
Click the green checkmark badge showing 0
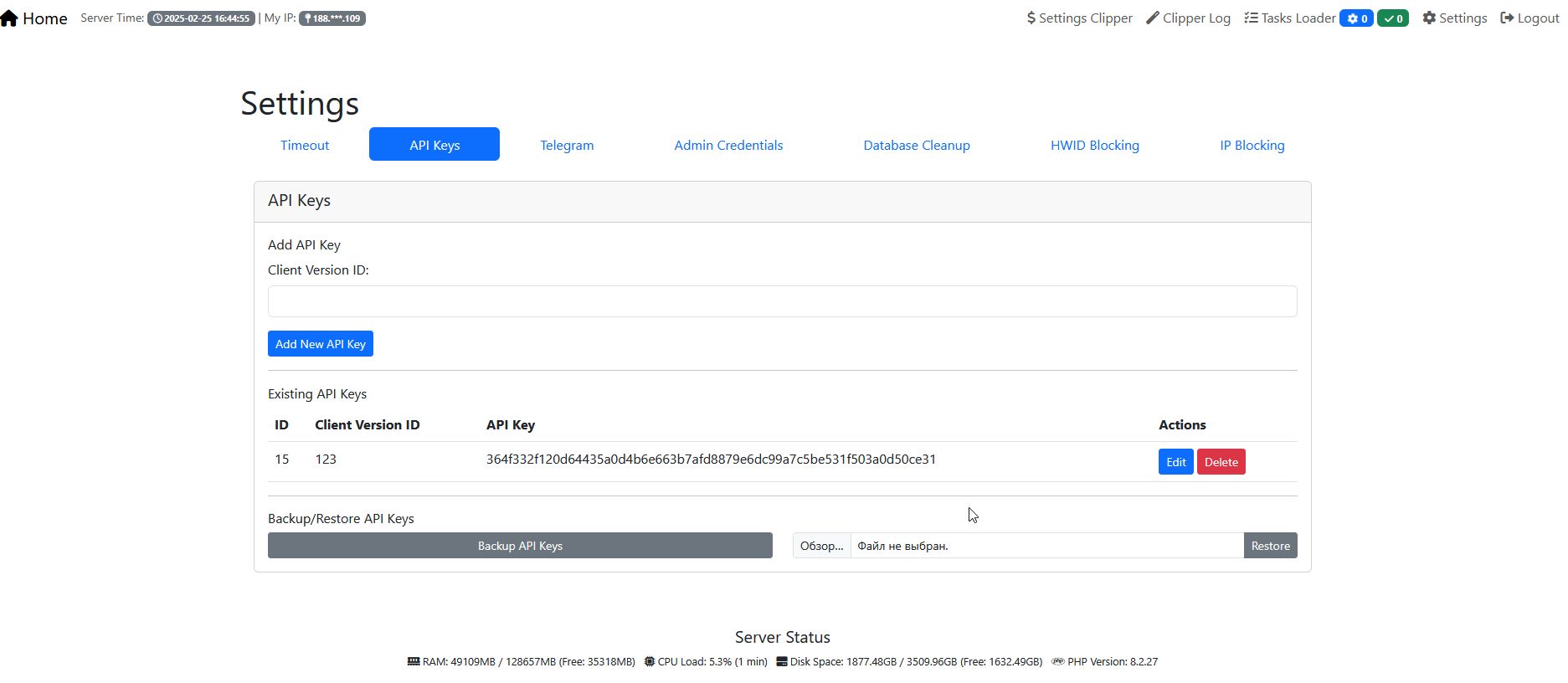(x=1393, y=18)
